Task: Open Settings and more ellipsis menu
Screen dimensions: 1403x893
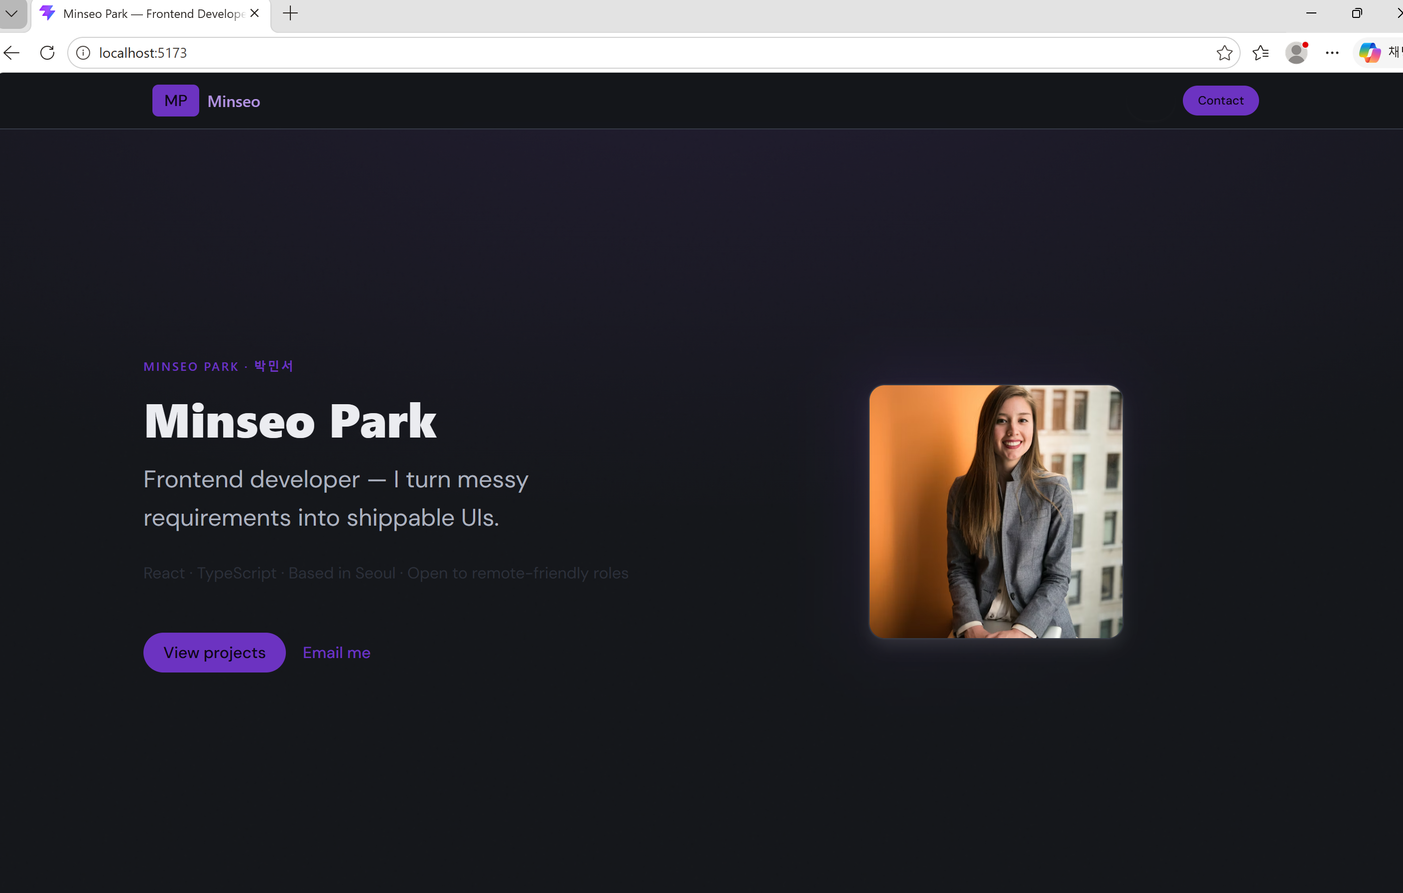Action: 1332,53
